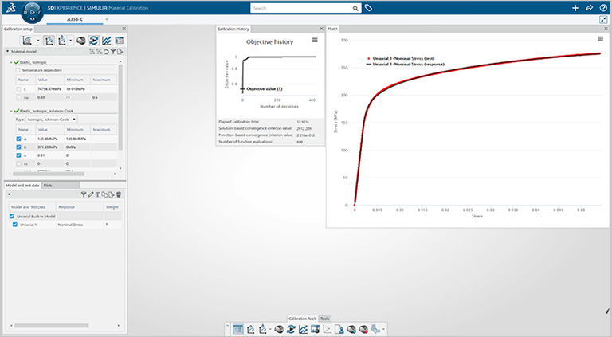Click the delete trash icon in test data panel
Screen dimensions: 612x337
click(119, 194)
